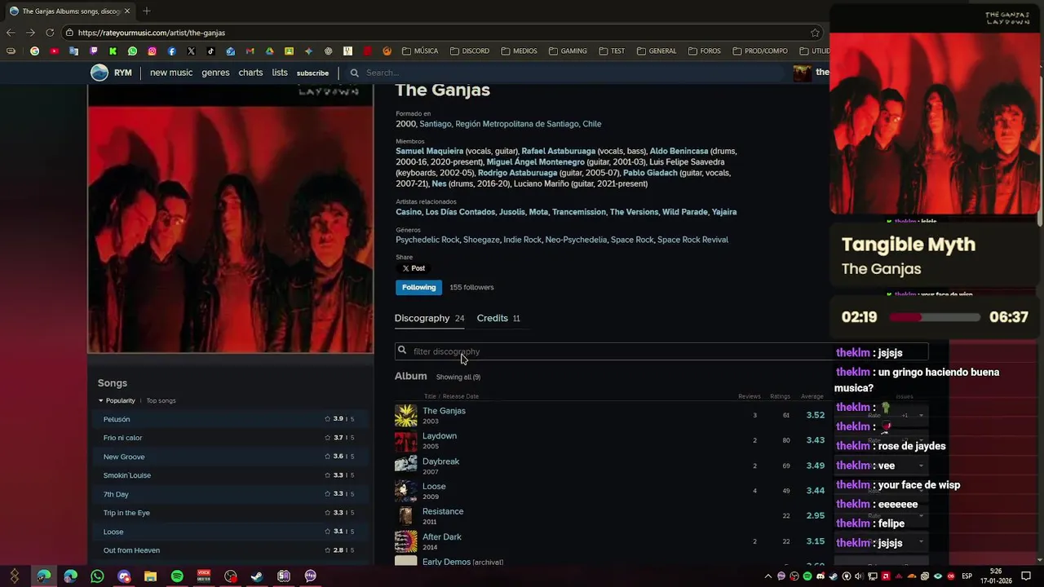1044x587 pixels.
Task: Open a new browser tab with plus button
Action: [x=147, y=11]
